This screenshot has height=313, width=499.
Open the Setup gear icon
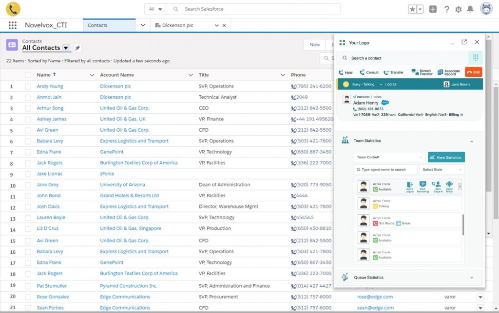click(x=458, y=10)
